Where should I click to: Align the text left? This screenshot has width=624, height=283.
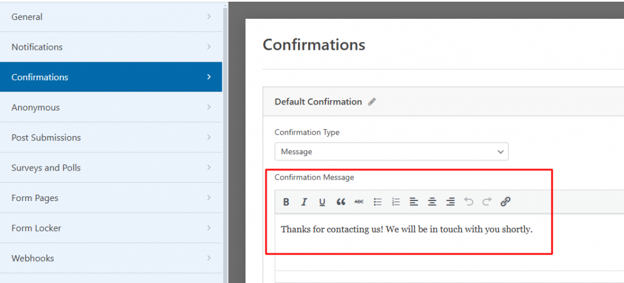click(414, 202)
